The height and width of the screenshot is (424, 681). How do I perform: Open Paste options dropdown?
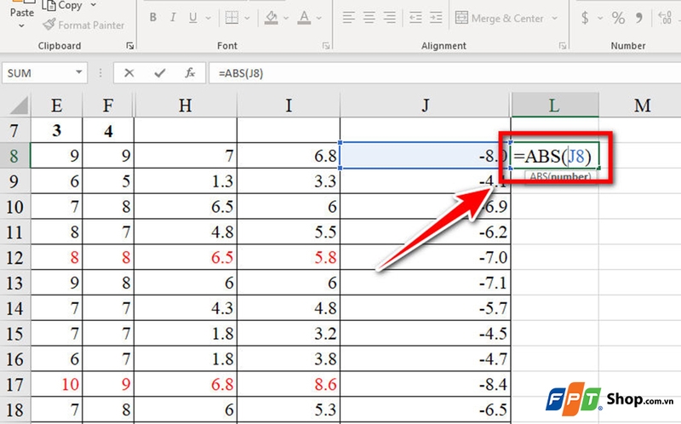(22, 26)
